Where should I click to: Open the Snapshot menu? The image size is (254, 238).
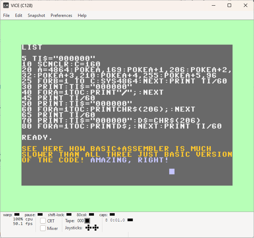pyautogui.click(x=37, y=15)
